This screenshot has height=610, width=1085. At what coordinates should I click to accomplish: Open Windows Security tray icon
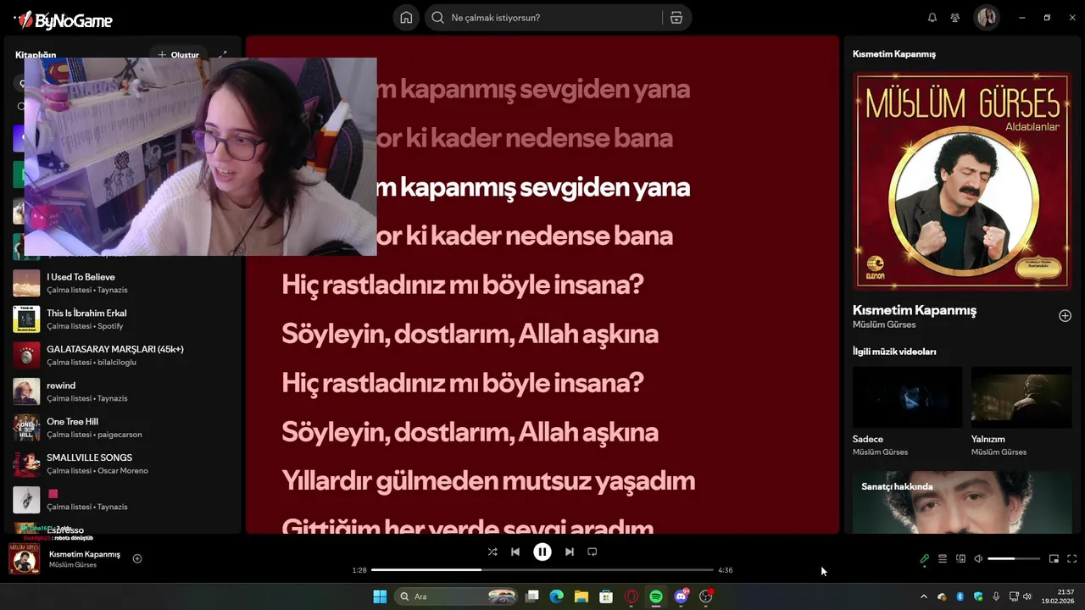(x=978, y=596)
